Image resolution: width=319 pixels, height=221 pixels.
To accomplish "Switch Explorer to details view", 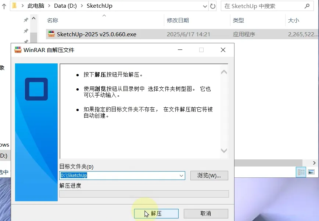I will [301, 172].
